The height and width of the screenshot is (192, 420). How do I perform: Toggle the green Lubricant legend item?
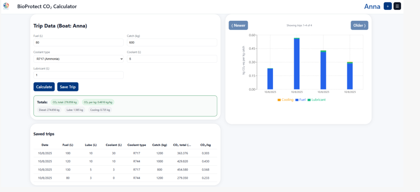(317, 100)
